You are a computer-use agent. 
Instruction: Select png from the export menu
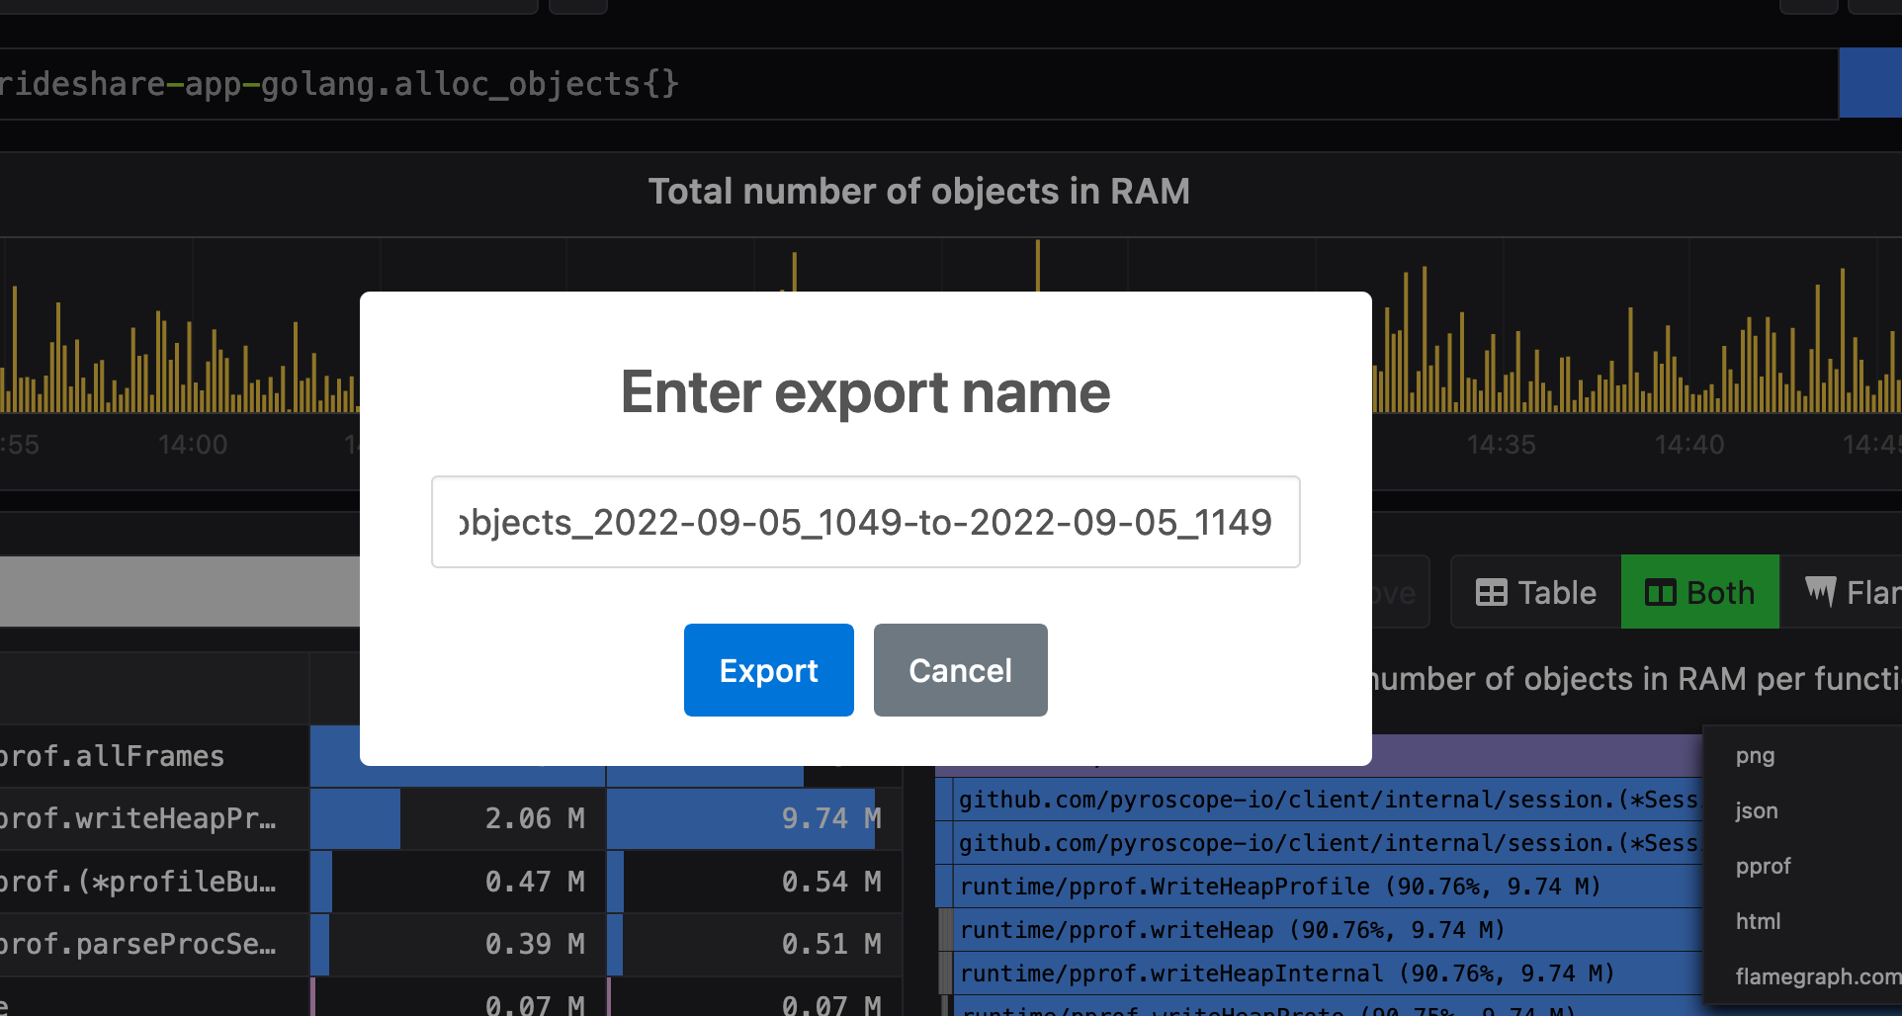tap(1756, 755)
